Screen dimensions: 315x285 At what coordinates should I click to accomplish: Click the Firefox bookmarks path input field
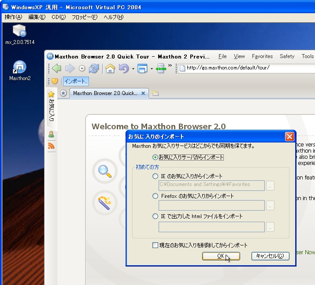click(211, 205)
